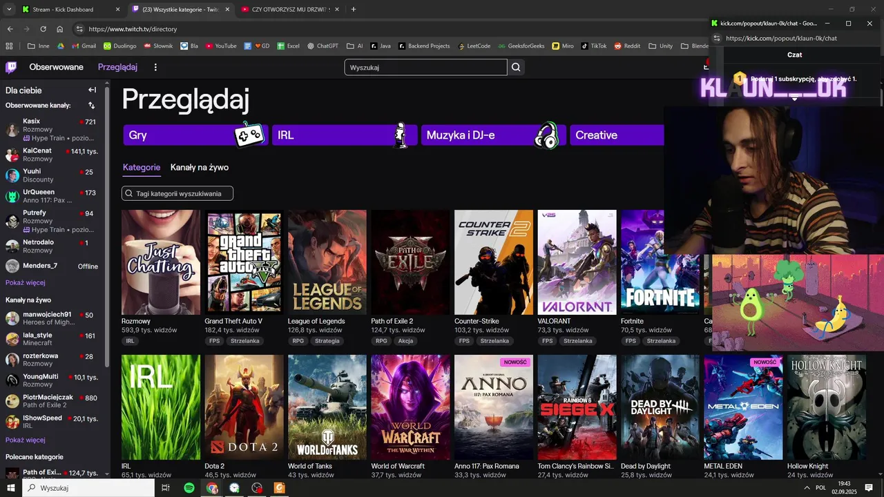Expand the tab search dropdown arrow

(x=9, y=10)
